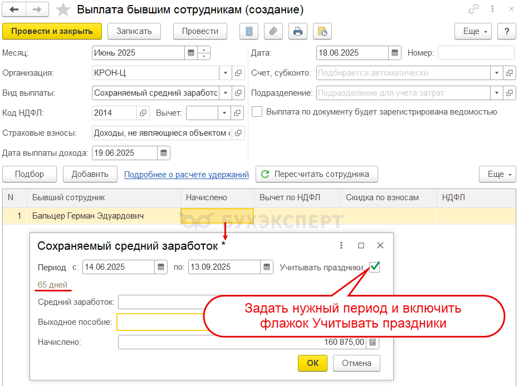
Task: Open the Вычет item with its open icon
Action: [237, 113]
